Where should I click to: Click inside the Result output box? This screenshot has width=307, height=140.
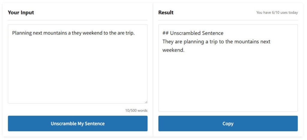228,68
